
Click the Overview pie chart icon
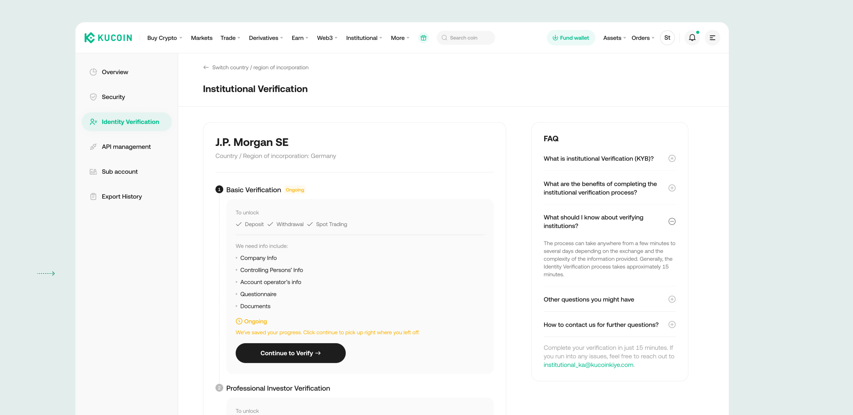coord(93,72)
